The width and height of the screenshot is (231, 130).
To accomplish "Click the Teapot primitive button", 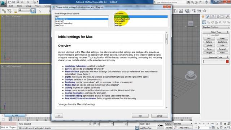I will [209, 53].
